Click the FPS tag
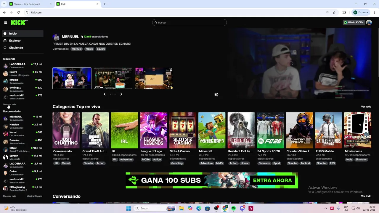 [x=332, y=163]
